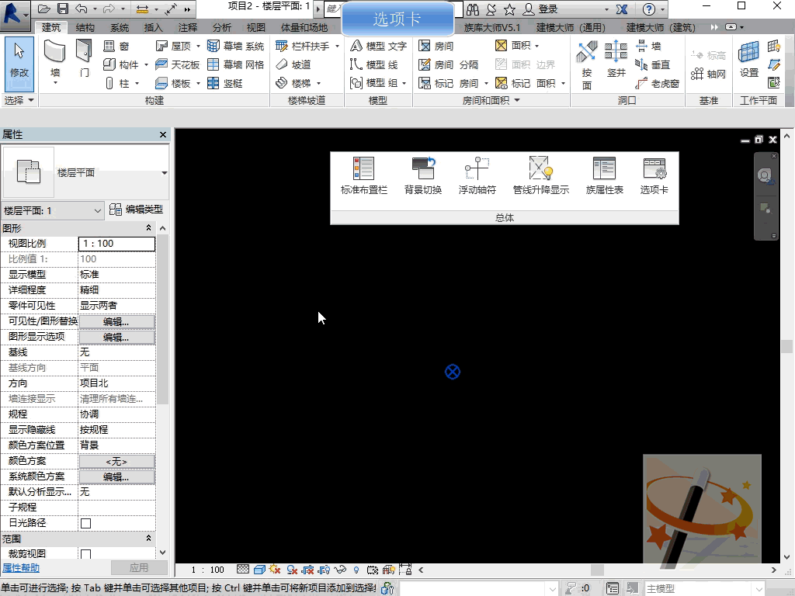This screenshot has width=795, height=596.
Task: Open 族属性表 family property table
Action: click(604, 175)
